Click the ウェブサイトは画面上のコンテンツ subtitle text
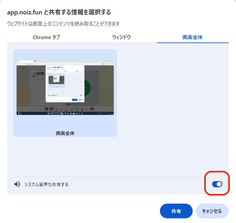The image size is (236, 223). (x=63, y=24)
